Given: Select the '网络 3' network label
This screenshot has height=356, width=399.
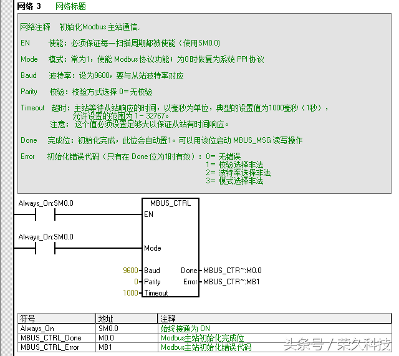Looking at the screenshot, I should coord(29,6).
